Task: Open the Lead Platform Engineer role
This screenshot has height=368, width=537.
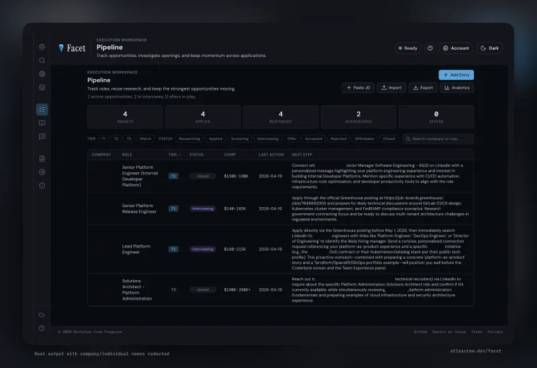Action: (x=136, y=249)
